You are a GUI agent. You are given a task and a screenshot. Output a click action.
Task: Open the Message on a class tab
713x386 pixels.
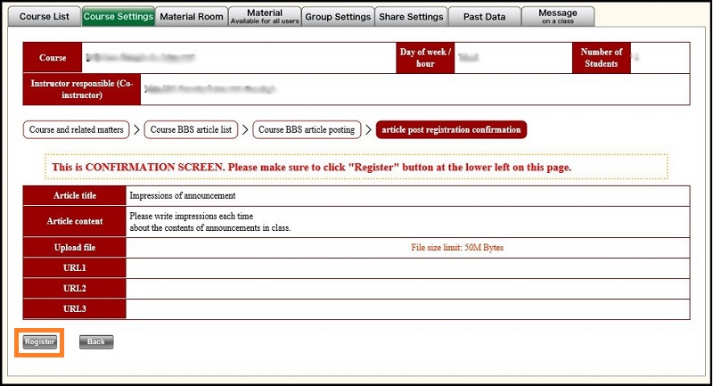pos(559,16)
